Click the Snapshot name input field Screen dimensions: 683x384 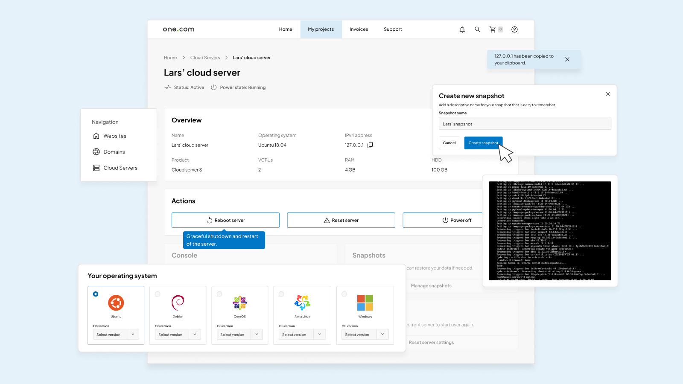point(525,124)
